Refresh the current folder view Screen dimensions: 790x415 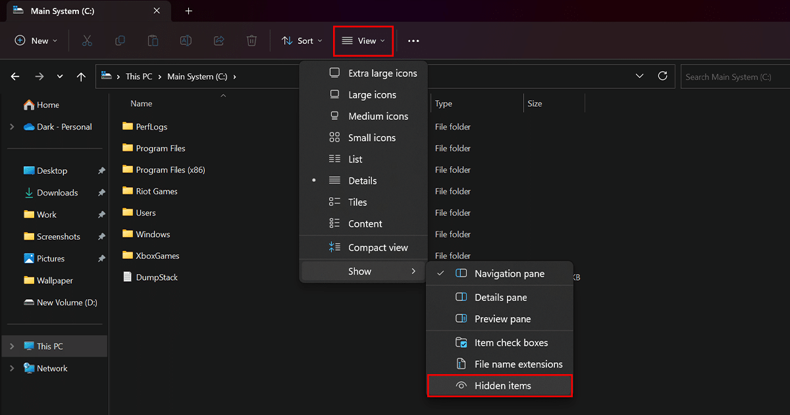[x=662, y=76]
